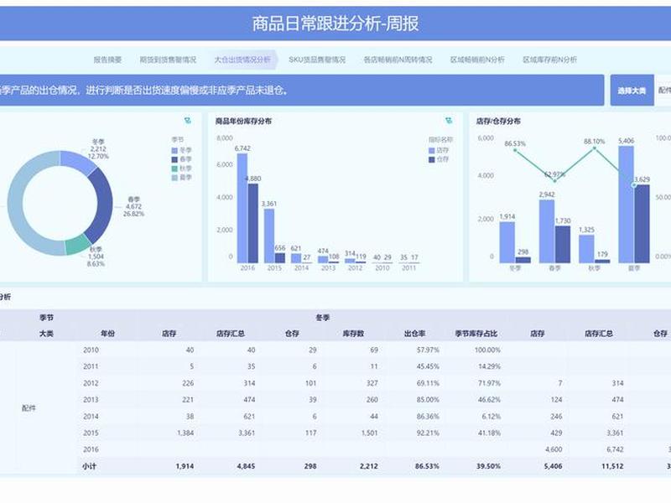Click the 春季 仓存 bar labeled 1,730

[x=563, y=244]
